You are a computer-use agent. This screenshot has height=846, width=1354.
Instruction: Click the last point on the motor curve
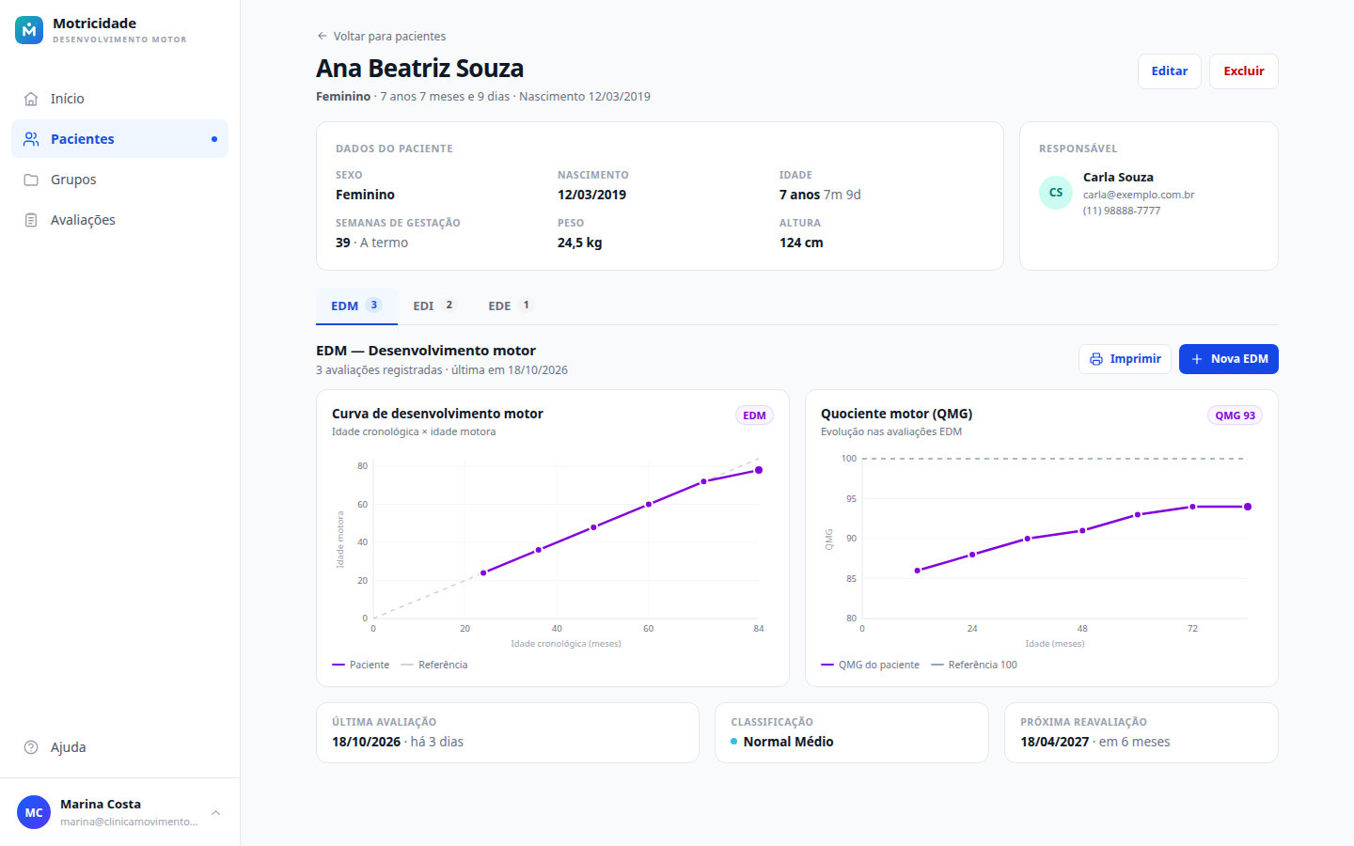(759, 470)
